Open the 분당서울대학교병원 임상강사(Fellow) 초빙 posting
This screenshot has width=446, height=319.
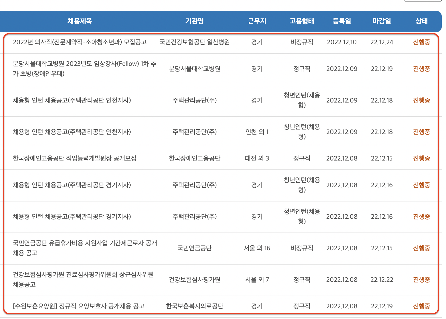click(x=85, y=69)
